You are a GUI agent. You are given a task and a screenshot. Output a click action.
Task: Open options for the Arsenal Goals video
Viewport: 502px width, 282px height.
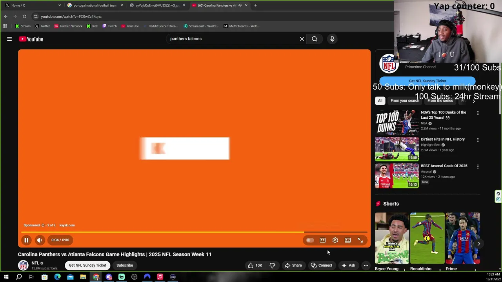pos(478,166)
